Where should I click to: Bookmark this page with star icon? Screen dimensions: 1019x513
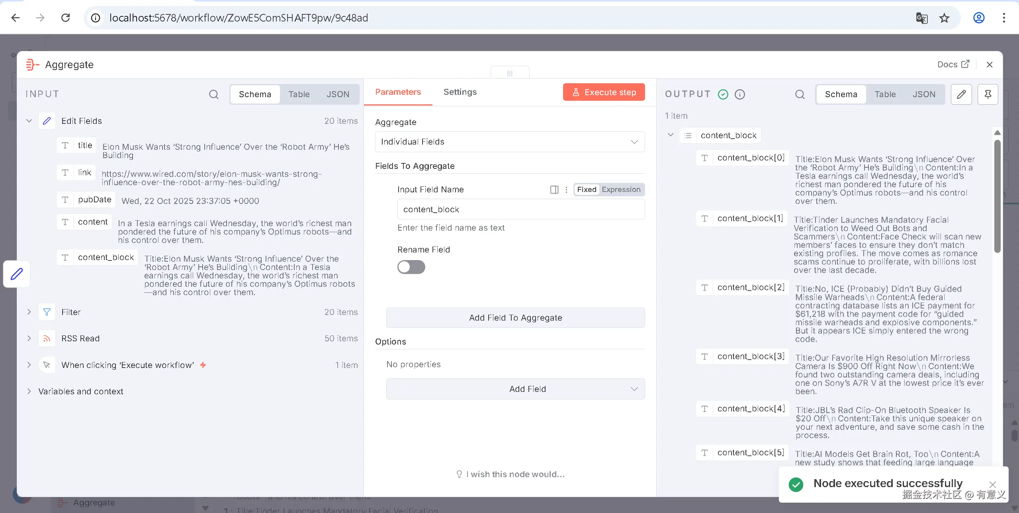(x=944, y=18)
